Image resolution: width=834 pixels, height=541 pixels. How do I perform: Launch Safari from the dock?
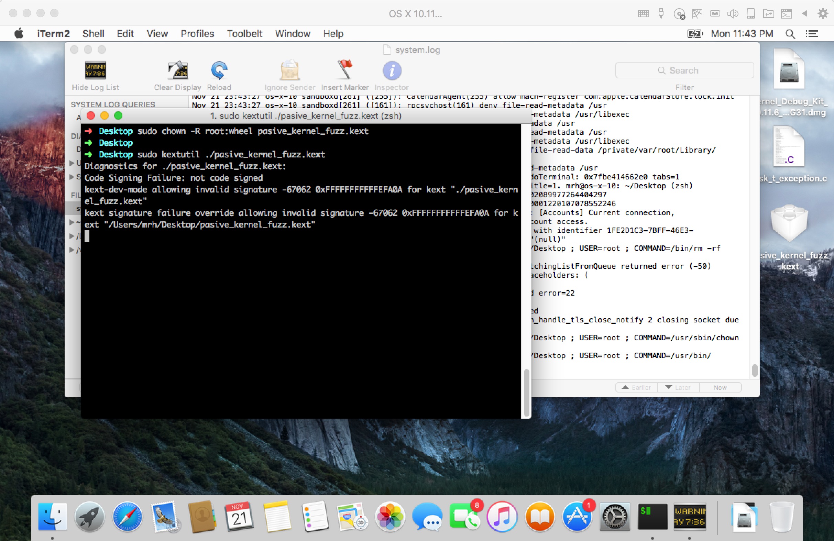click(127, 517)
